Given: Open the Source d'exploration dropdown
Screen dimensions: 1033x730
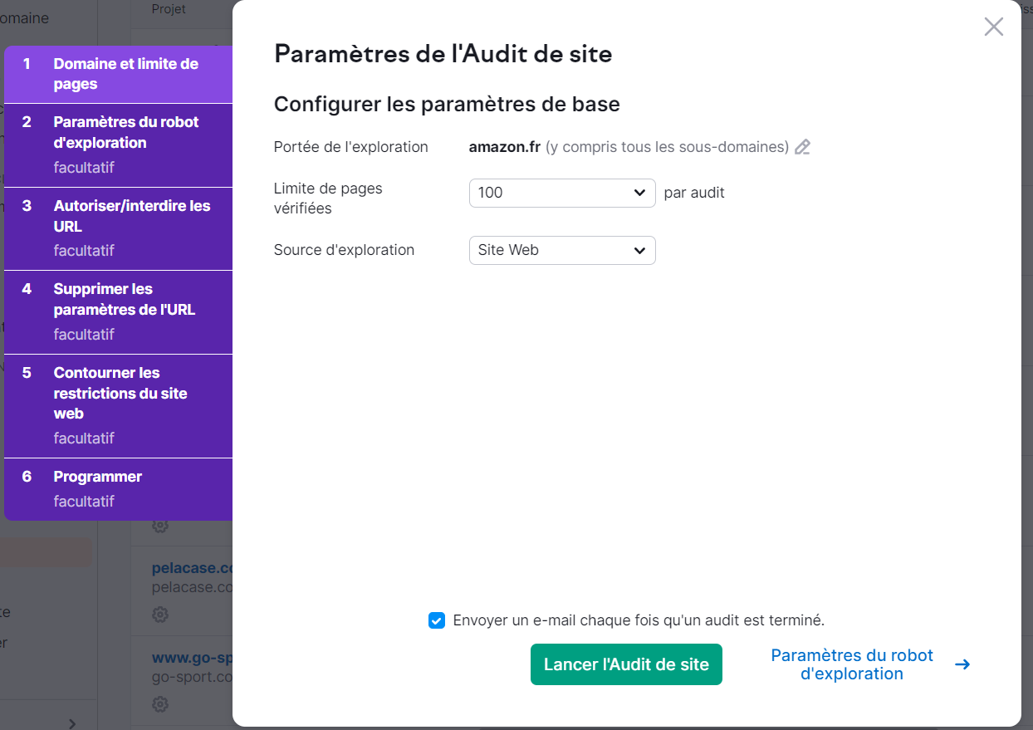Looking at the screenshot, I should click(x=562, y=250).
